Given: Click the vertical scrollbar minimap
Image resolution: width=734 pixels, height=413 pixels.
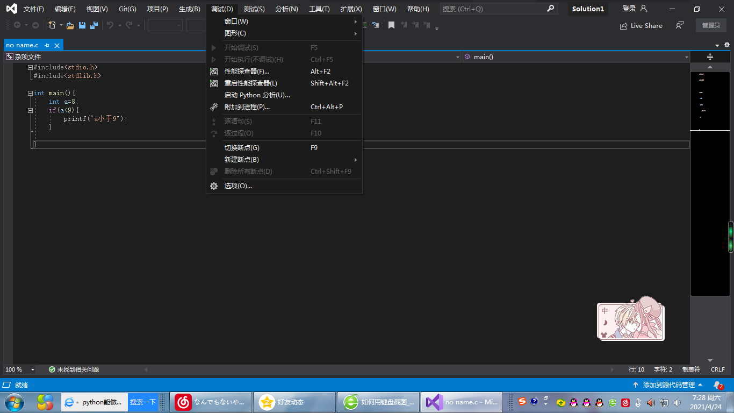Looking at the screenshot, I should tap(710, 183).
